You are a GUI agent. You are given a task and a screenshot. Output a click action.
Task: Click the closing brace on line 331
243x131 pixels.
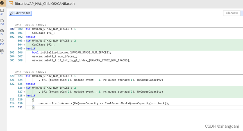pyautogui.click(x=33, y=107)
